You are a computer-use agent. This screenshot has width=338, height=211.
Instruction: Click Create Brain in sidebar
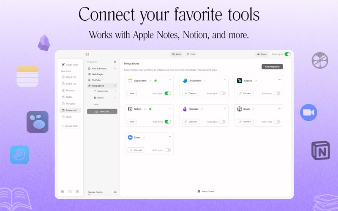(70, 126)
